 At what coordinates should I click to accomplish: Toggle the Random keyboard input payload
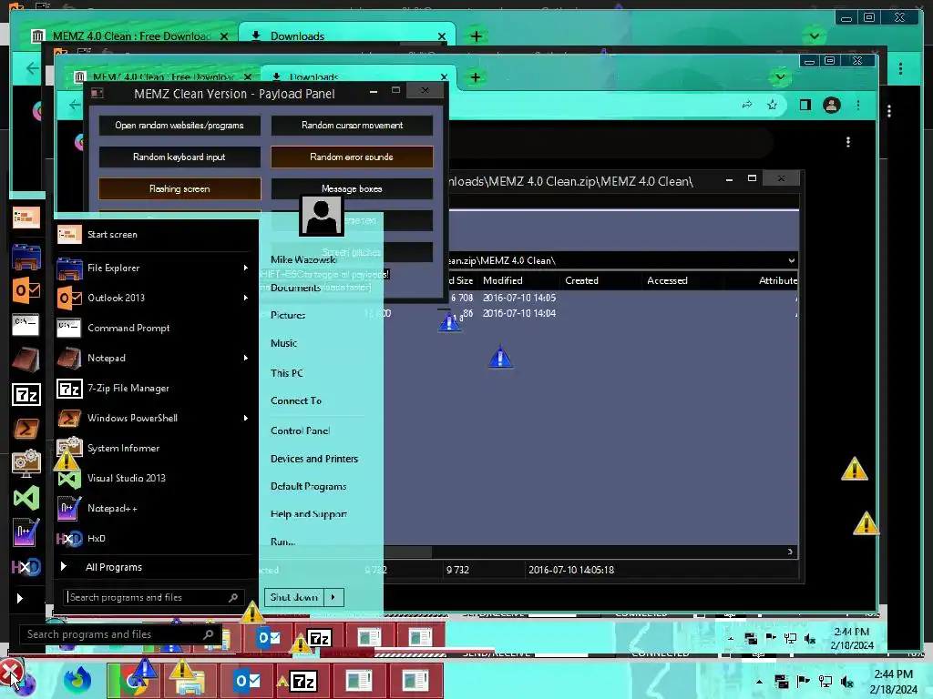coord(179,157)
